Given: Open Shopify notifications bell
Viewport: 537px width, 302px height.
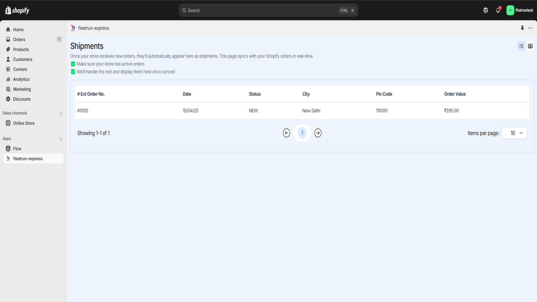Looking at the screenshot, I should coord(497,10).
